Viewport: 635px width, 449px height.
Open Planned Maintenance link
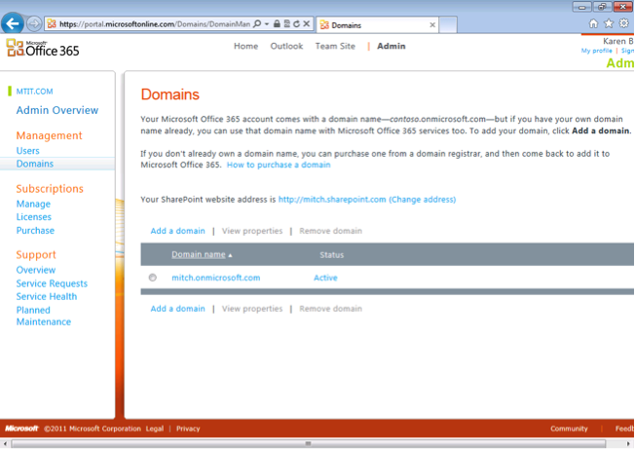click(x=44, y=316)
